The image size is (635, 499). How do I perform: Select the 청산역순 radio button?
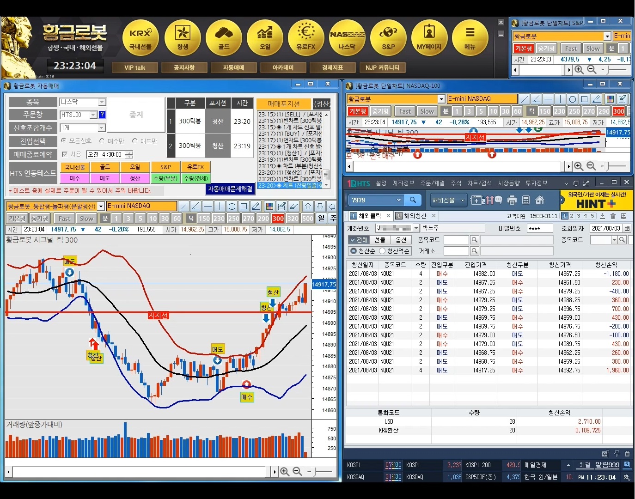(x=382, y=251)
